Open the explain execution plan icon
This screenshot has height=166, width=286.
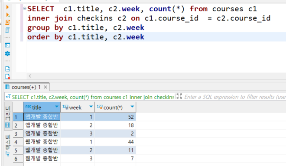pyautogui.click(x=7, y=30)
